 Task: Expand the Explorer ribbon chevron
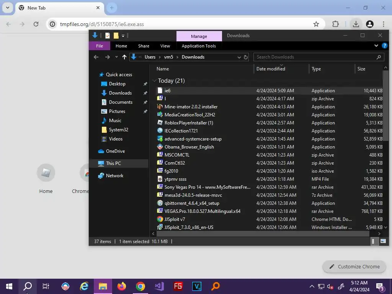[376, 46]
